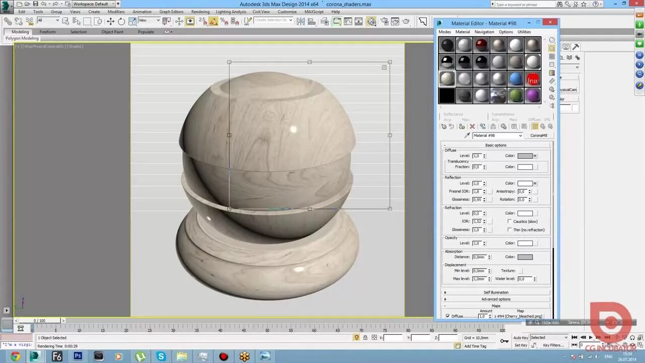Expand the Self illumination rollout
645x363 pixels.
(x=496, y=292)
